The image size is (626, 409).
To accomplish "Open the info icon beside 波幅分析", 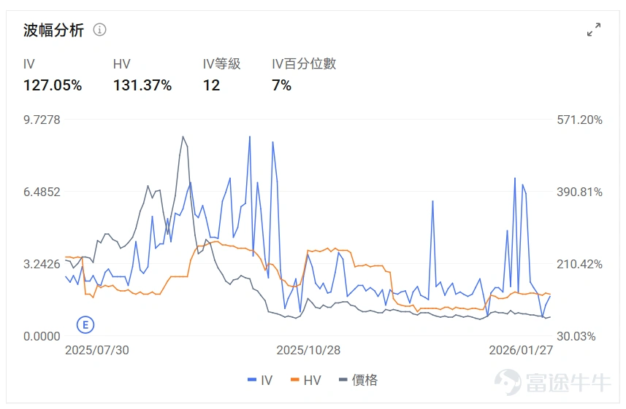I will [100, 30].
